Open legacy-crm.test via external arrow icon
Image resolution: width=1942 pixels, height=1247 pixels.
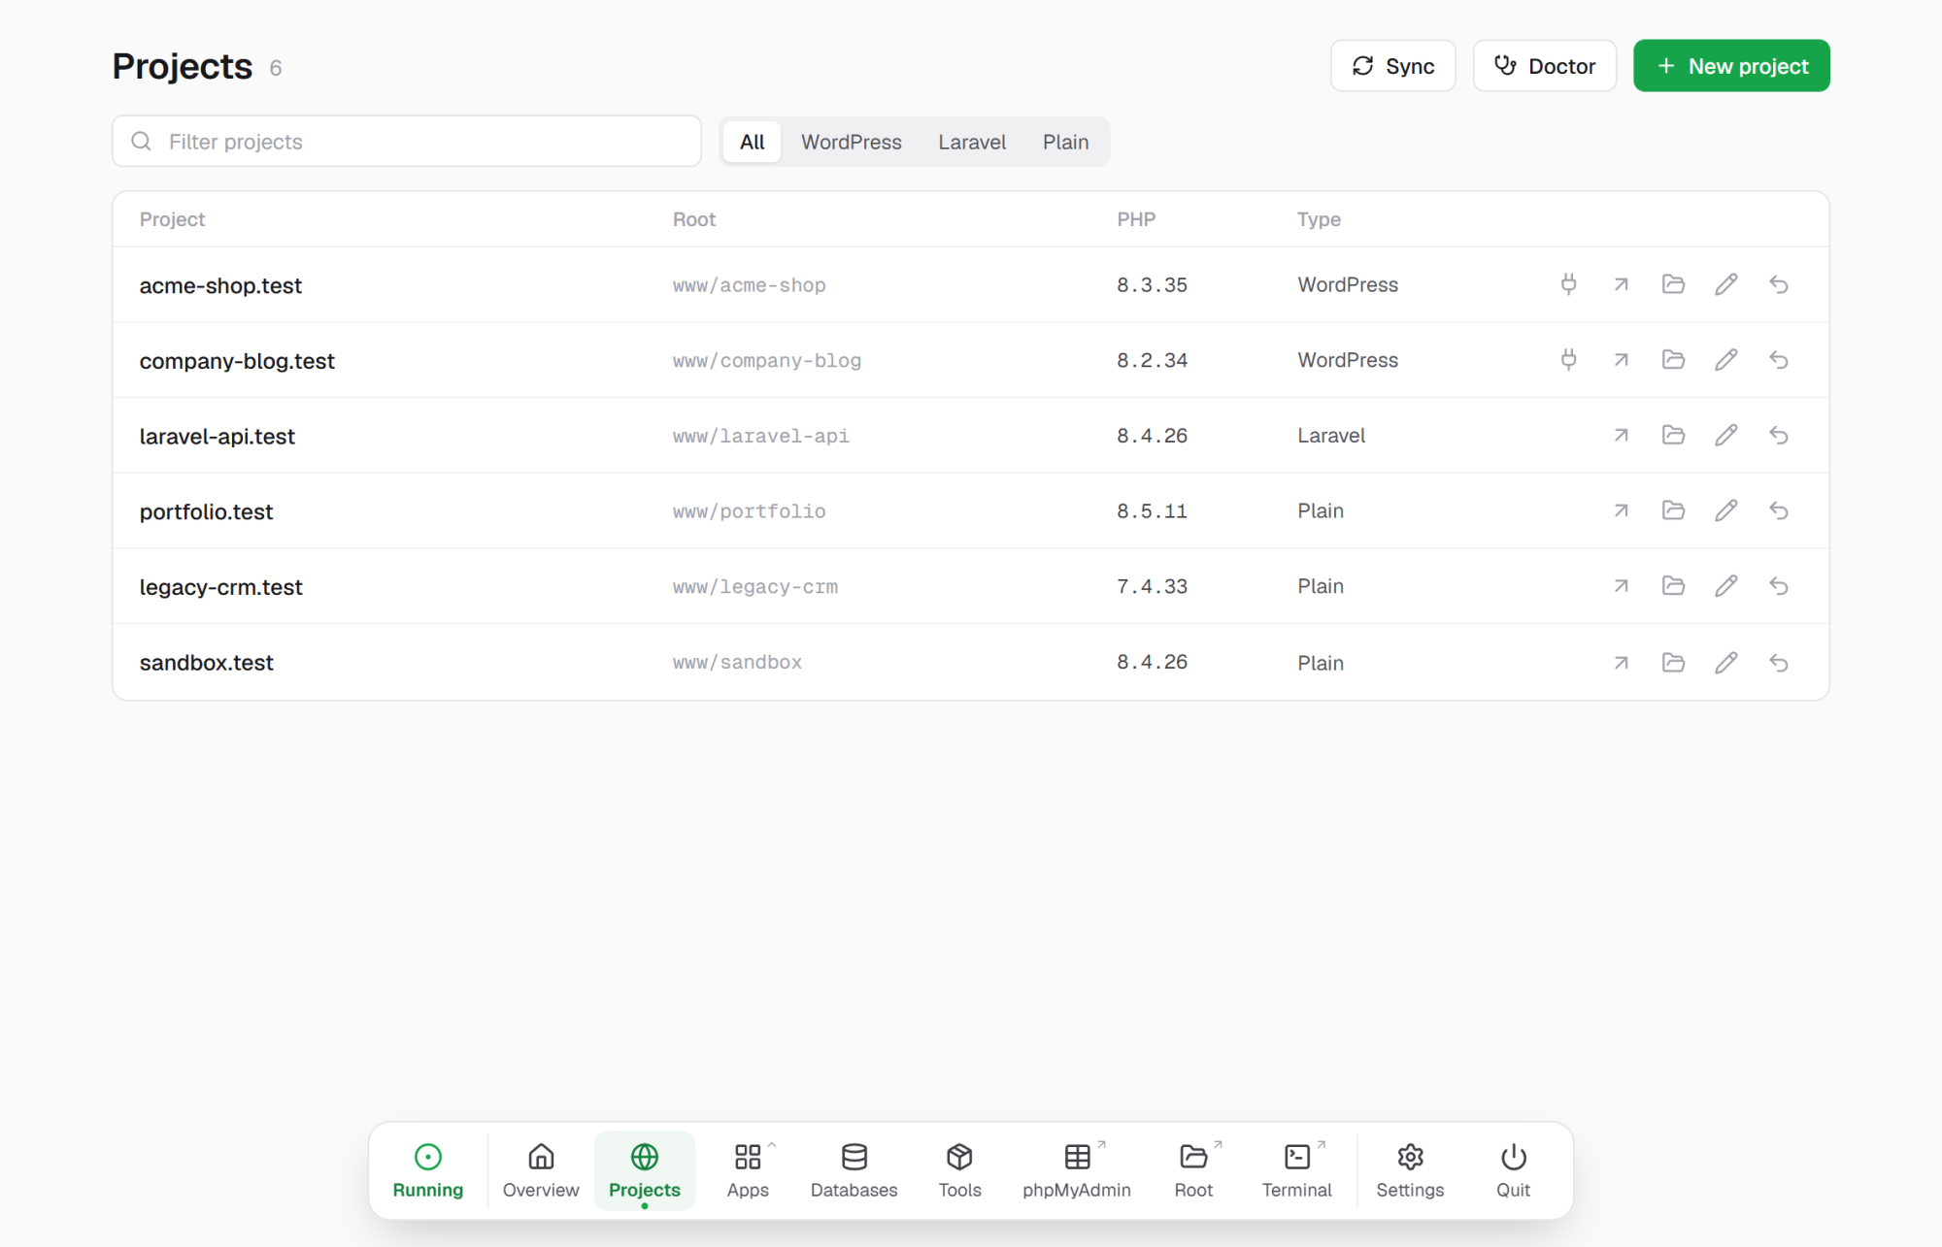click(1621, 586)
